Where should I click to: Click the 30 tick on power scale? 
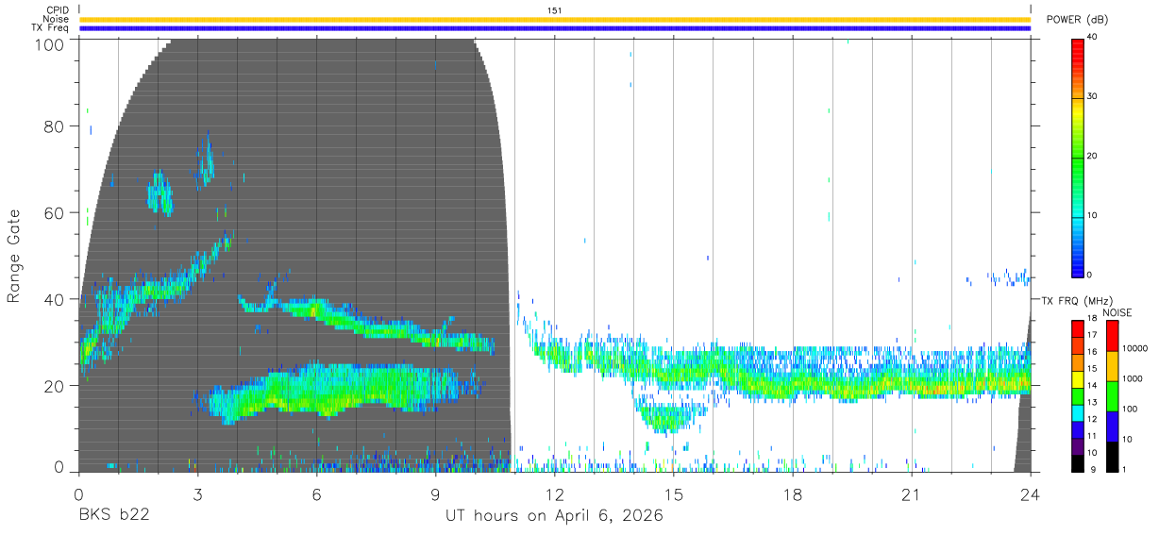coord(1092,97)
